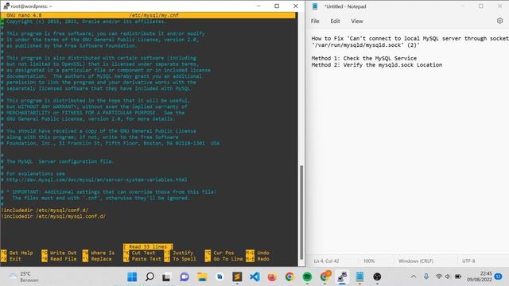Click Redo in nano shortcuts
This screenshot has height=286, width=509.
[263, 259]
